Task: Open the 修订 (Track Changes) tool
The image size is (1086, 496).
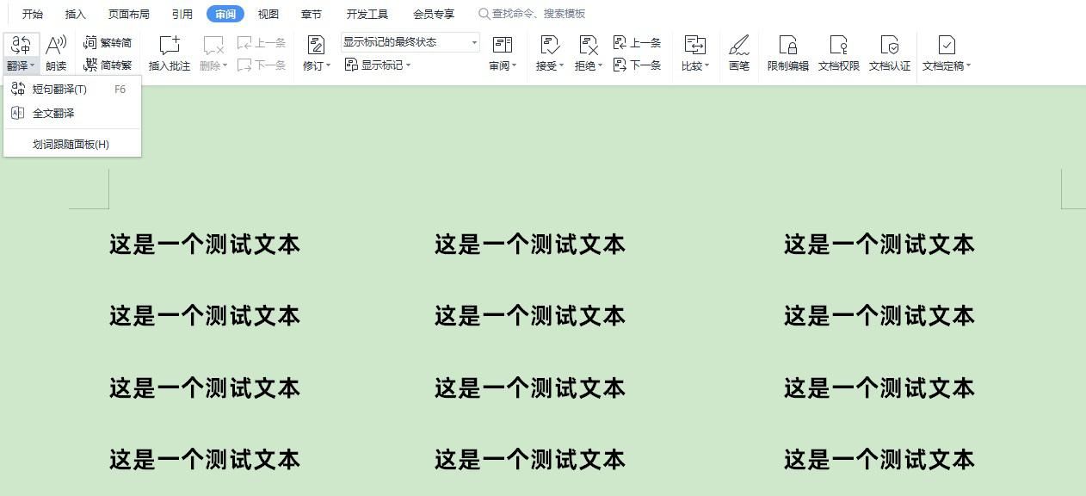Action: (x=315, y=52)
